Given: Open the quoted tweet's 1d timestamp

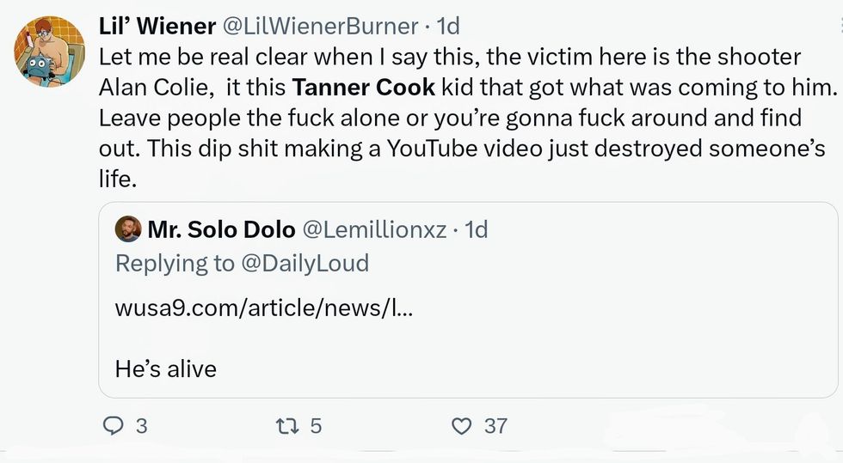Looking at the screenshot, I should (x=476, y=229).
